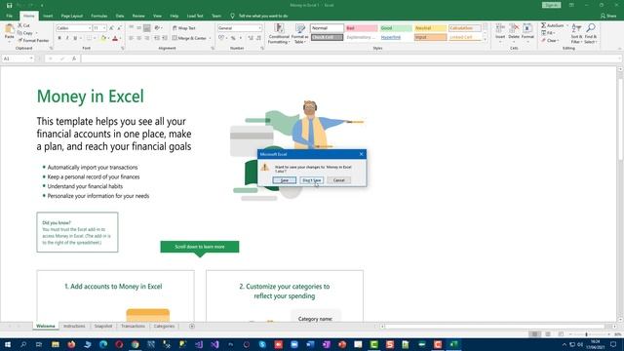Align text to the left
Screen dimensions: 624x351
(131, 38)
